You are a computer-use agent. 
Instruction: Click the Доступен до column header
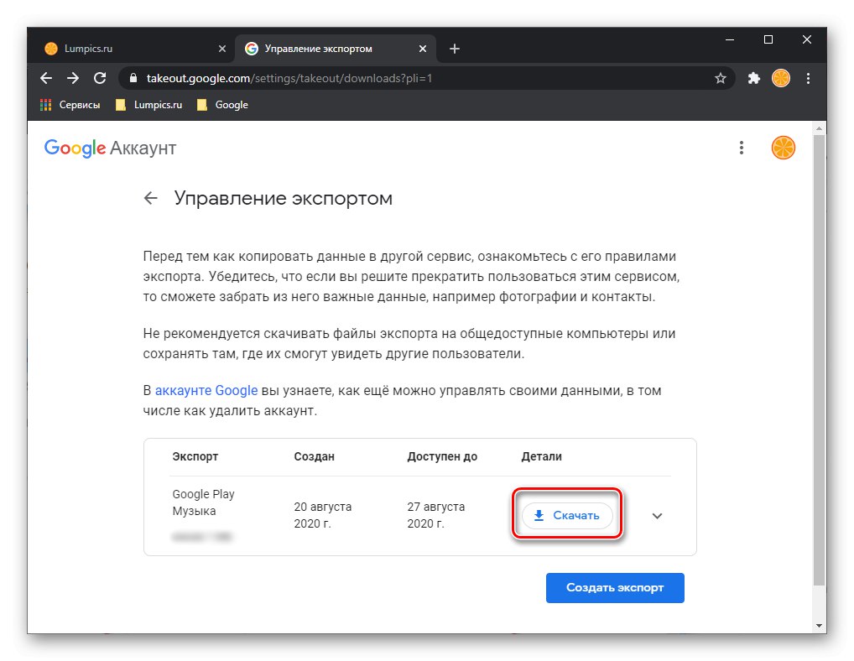[442, 457]
